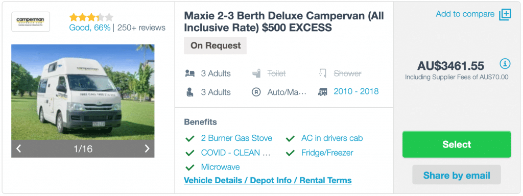Click the star rating
The width and height of the screenshot is (523, 196).
click(x=91, y=17)
